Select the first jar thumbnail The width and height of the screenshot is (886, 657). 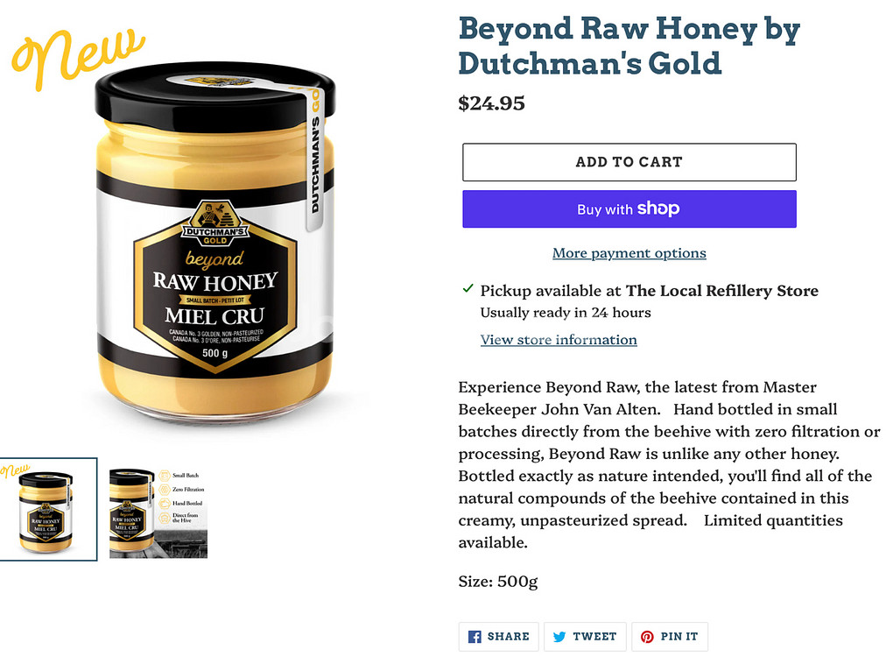pyautogui.click(x=47, y=509)
